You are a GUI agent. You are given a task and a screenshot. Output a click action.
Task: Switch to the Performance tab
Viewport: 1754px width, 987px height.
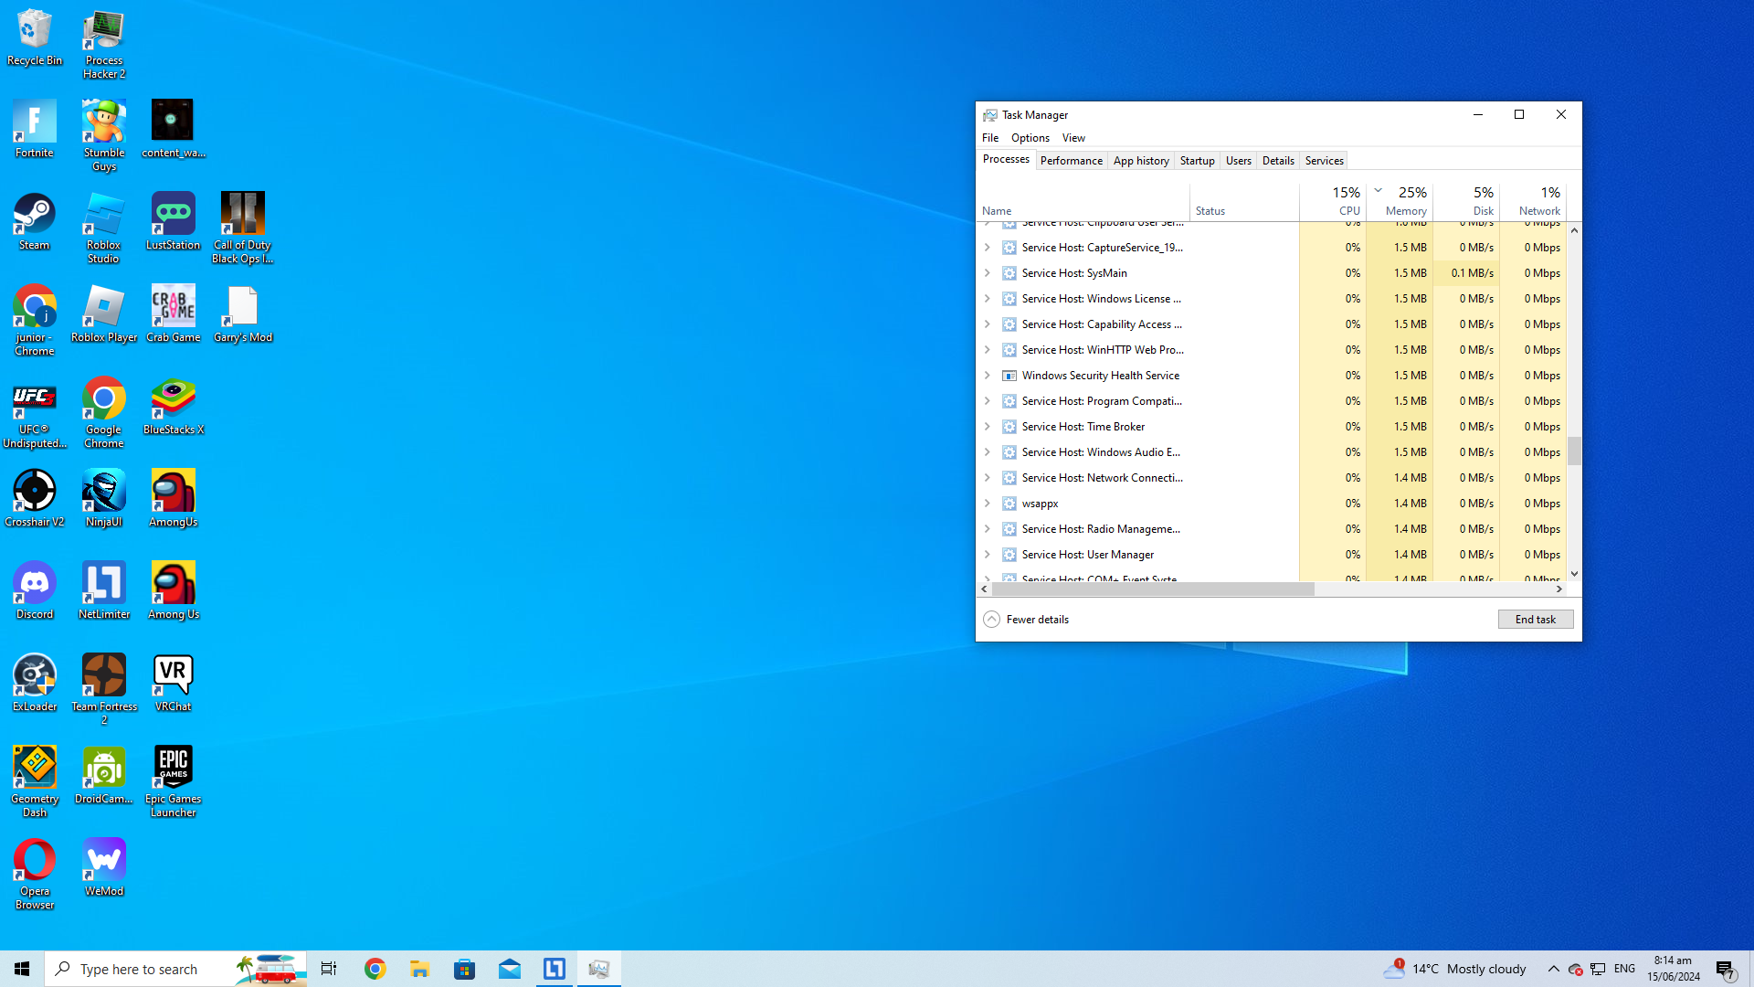pyautogui.click(x=1071, y=161)
